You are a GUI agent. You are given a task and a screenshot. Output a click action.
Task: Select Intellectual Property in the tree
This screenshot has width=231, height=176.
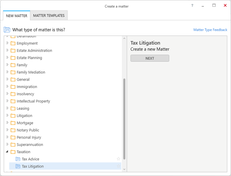pyautogui.click(x=33, y=101)
